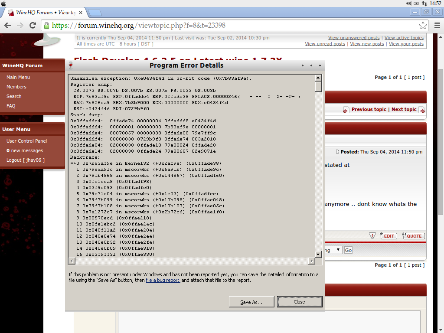The width and height of the screenshot is (444, 333).
Task: Go to Previous topic link
Action: (369, 110)
